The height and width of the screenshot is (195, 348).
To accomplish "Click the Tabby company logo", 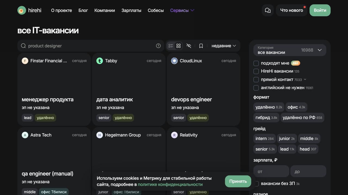I will pyautogui.click(x=100, y=61).
